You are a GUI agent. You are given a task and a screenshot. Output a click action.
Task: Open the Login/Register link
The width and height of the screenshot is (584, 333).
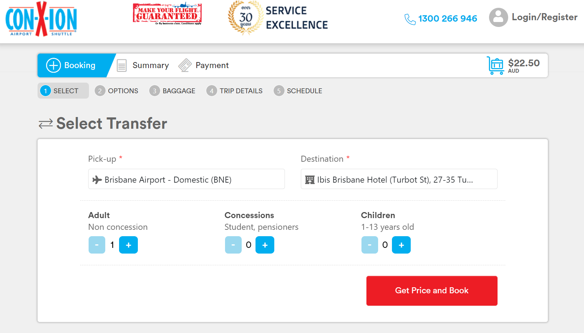click(545, 17)
